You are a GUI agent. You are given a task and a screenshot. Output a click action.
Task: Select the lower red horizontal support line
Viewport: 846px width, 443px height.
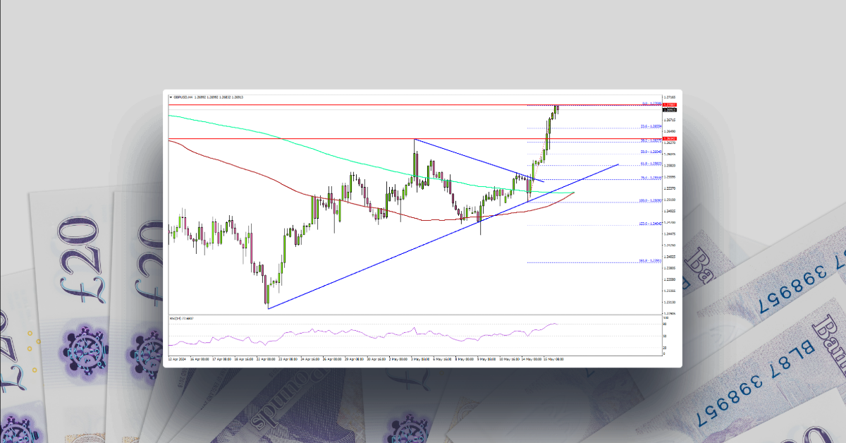click(x=352, y=139)
